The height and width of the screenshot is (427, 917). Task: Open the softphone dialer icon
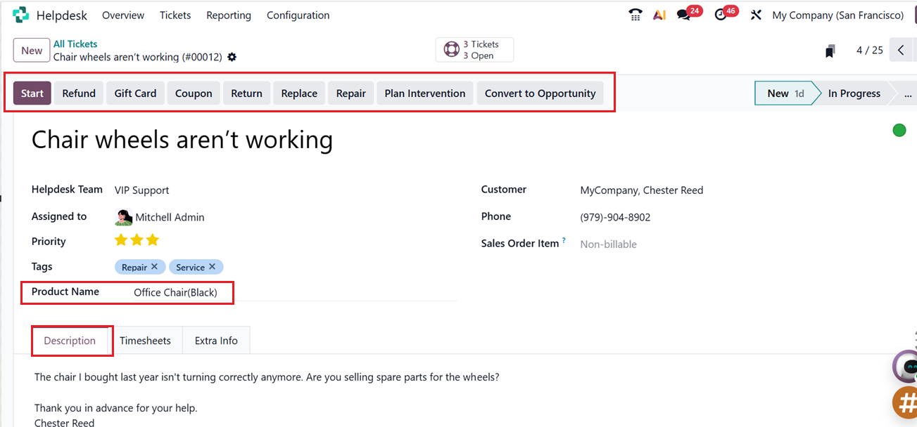[x=635, y=14]
